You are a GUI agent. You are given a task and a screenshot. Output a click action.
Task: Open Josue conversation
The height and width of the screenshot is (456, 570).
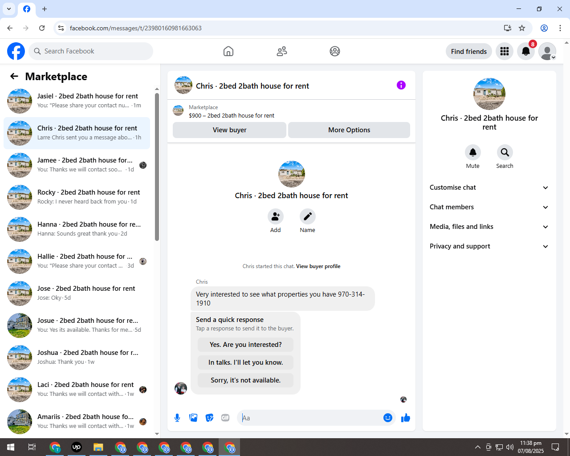pos(77,326)
